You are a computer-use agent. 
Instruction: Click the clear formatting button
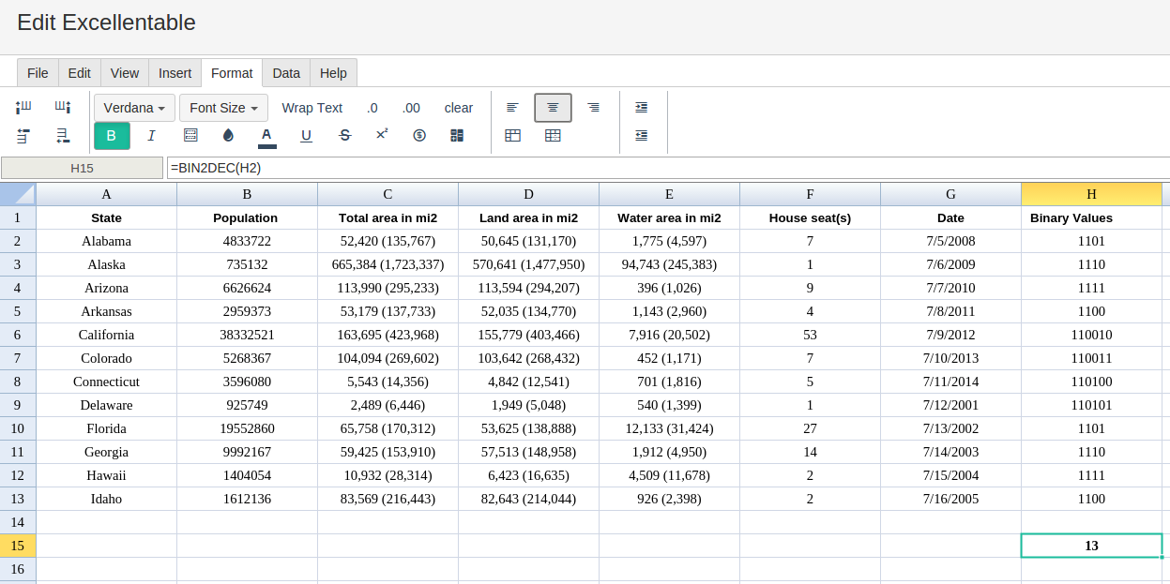[459, 108]
